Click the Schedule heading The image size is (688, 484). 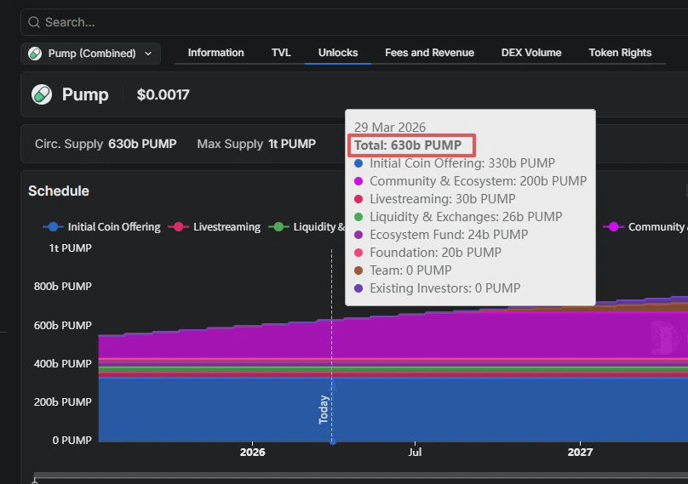[59, 191]
